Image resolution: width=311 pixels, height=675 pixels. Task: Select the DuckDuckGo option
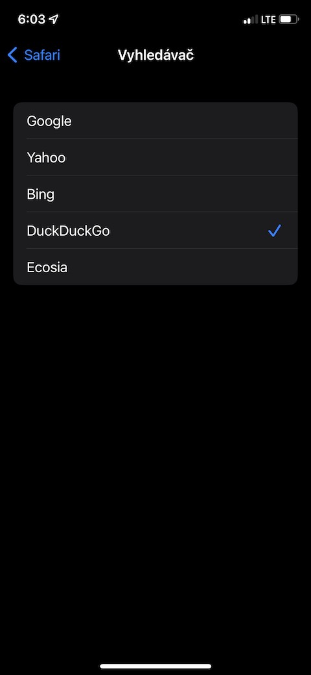pyautogui.click(x=155, y=231)
